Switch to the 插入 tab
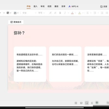 pyautogui.click(x=35, y=6)
